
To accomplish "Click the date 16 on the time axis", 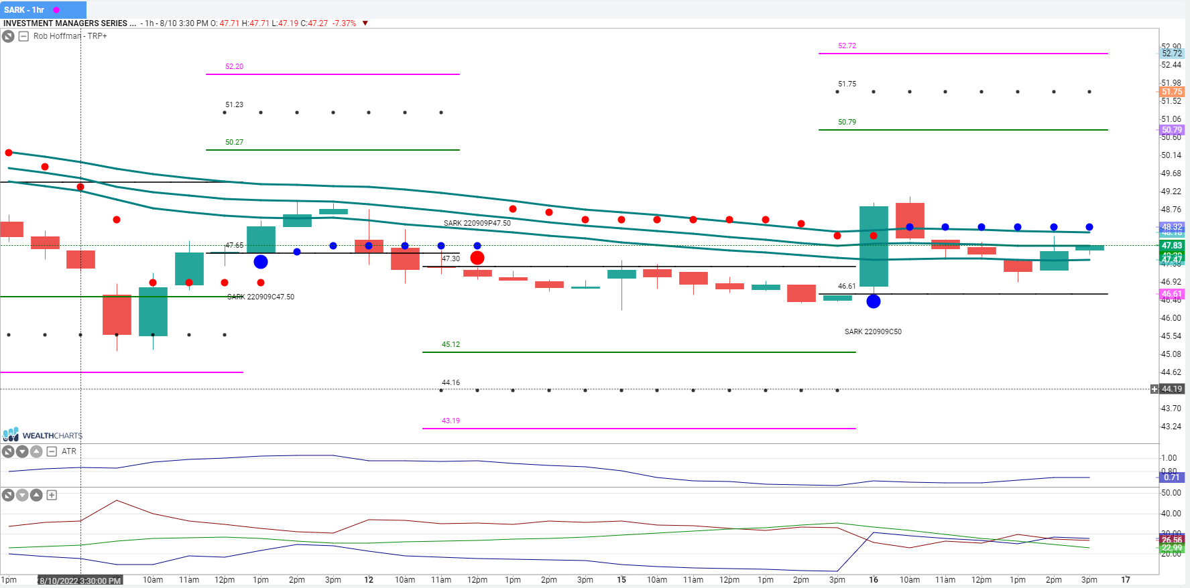I will pyautogui.click(x=874, y=580).
